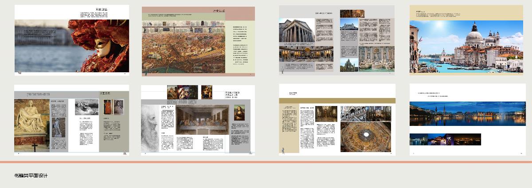Screen dimensions: 532x188
Task: Click the black-and-white engraving image
Action: pos(86,107)
